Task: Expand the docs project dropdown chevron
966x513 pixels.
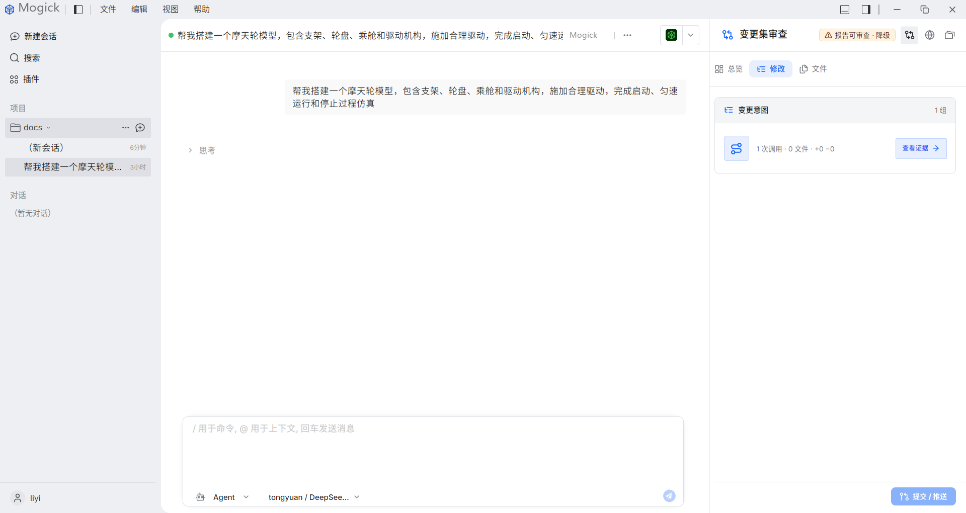Action: (x=49, y=128)
